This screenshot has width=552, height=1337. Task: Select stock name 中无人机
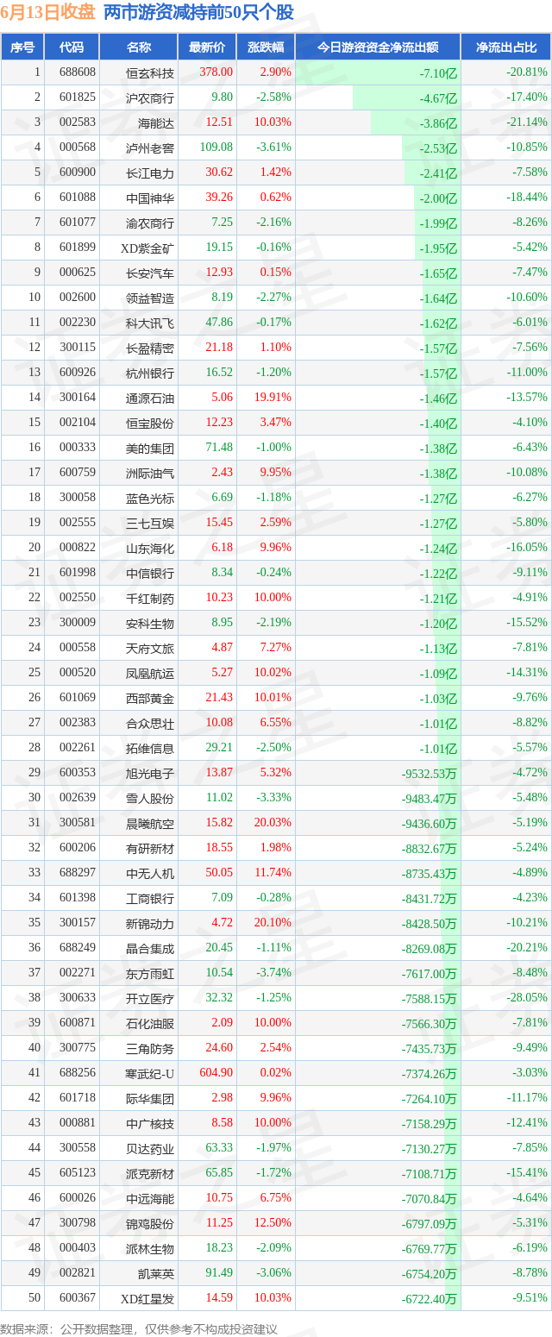(150, 873)
